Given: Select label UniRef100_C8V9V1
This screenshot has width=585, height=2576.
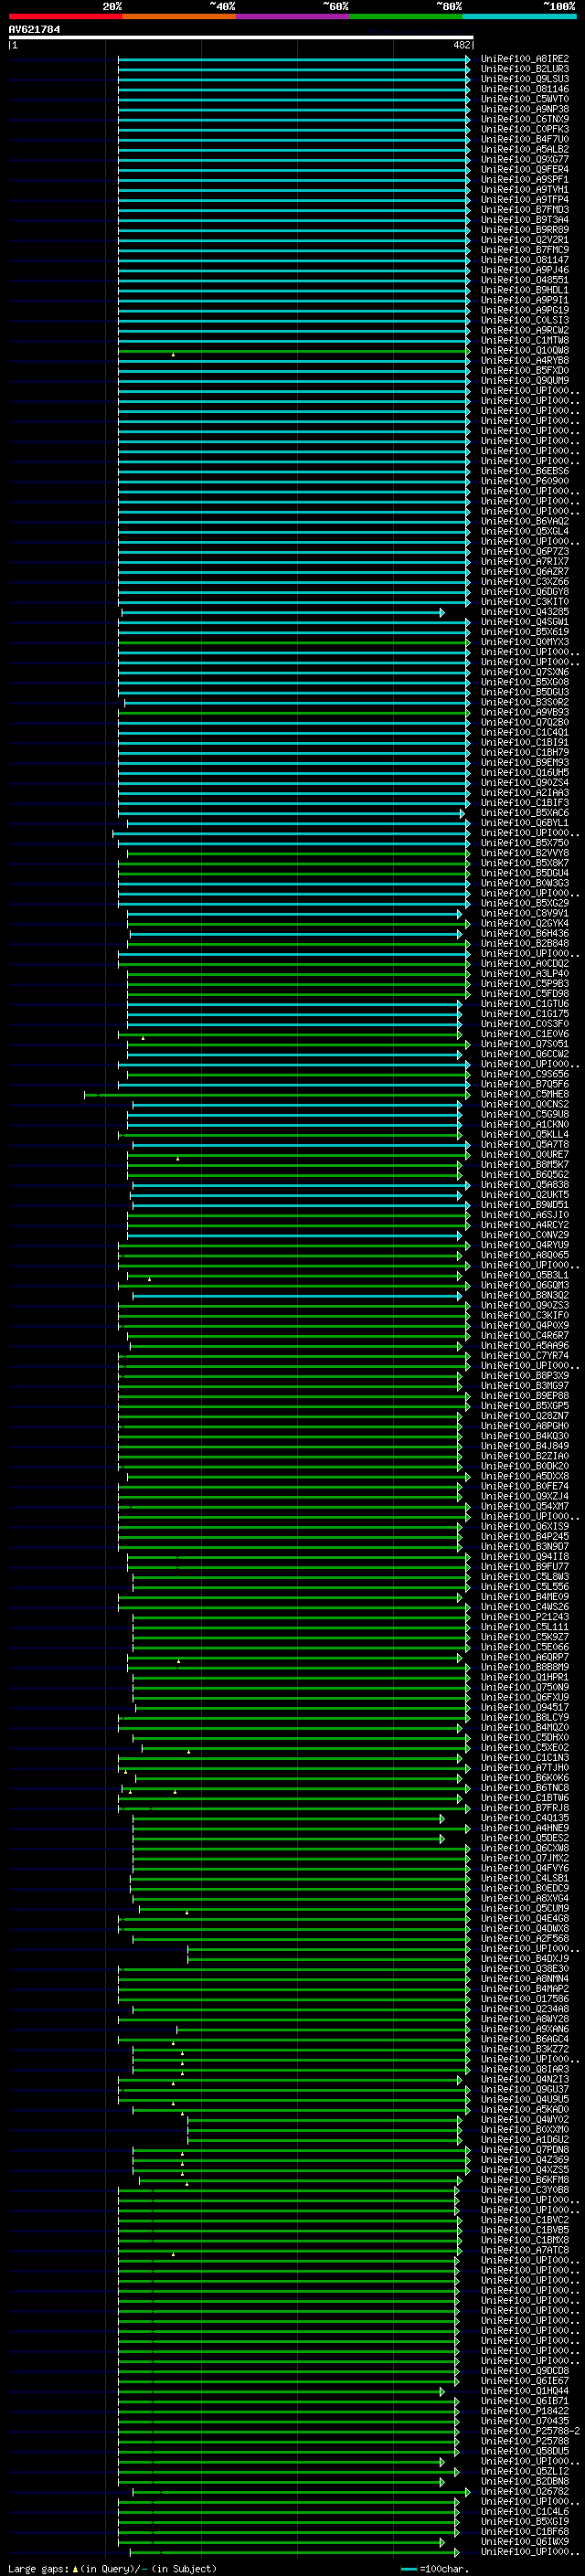Looking at the screenshot, I should click(x=525, y=913).
